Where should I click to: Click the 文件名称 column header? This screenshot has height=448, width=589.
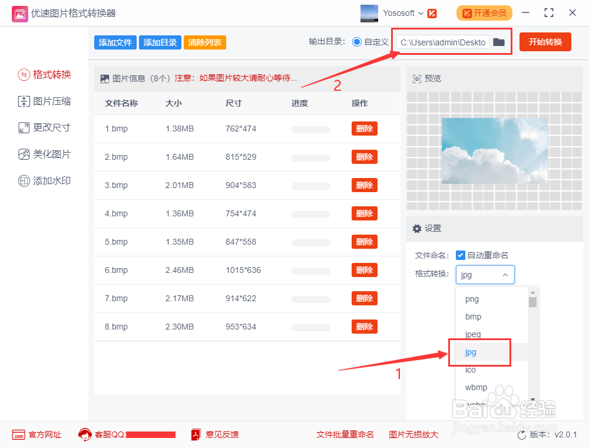(x=121, y=103)
